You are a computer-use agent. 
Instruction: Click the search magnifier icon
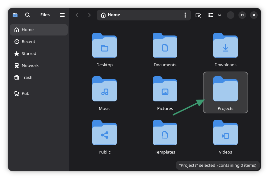(27, 15)
